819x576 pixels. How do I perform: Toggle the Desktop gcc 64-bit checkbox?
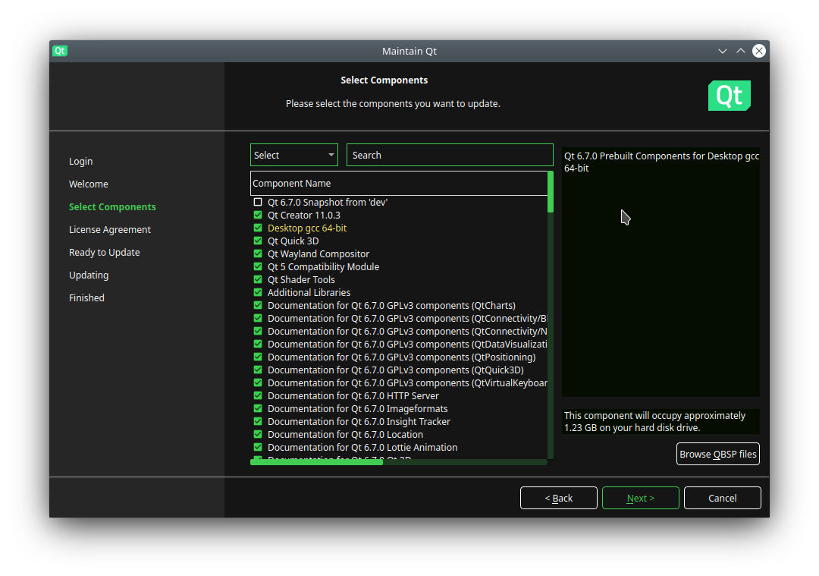pos(258,228)
